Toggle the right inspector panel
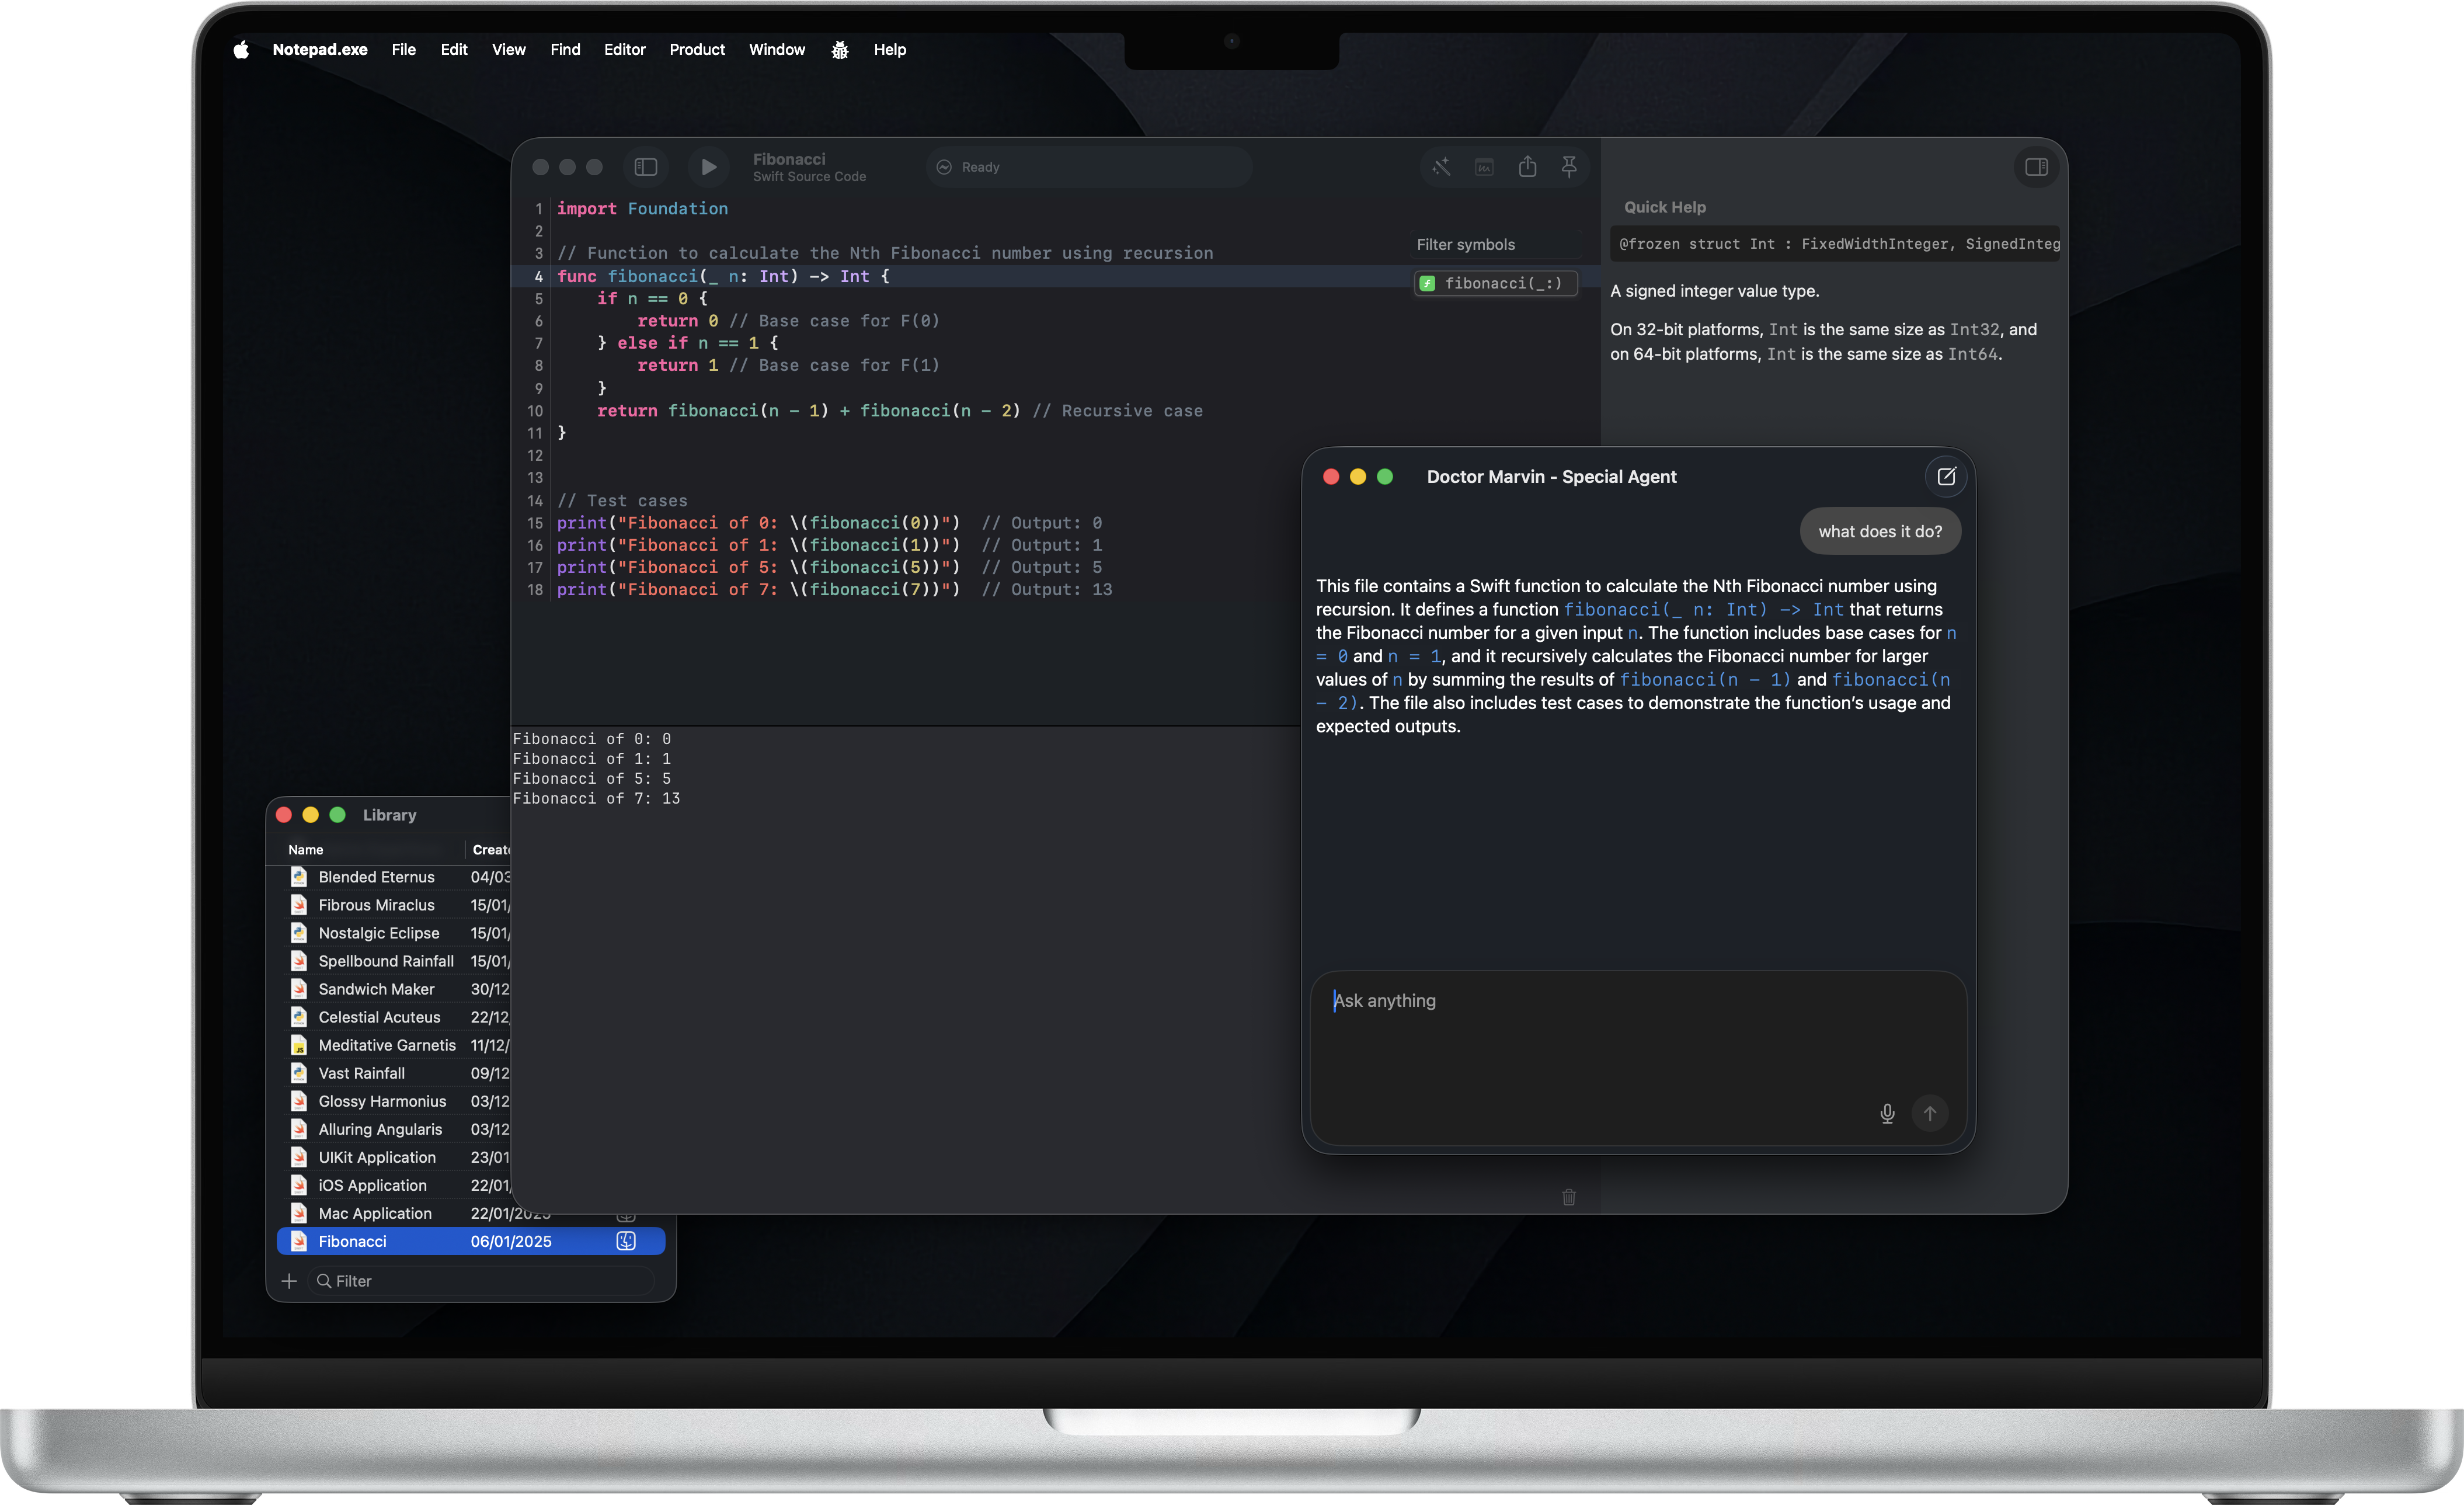The image size is (2464, 1505). point(2036,167)
